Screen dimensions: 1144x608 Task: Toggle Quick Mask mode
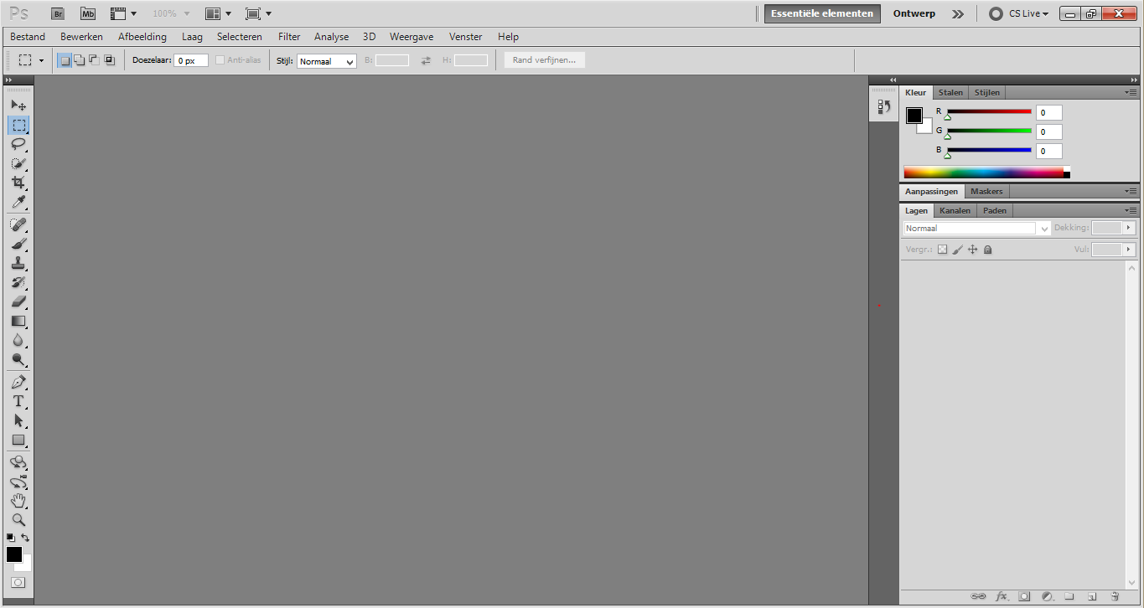tap(18, 582)
